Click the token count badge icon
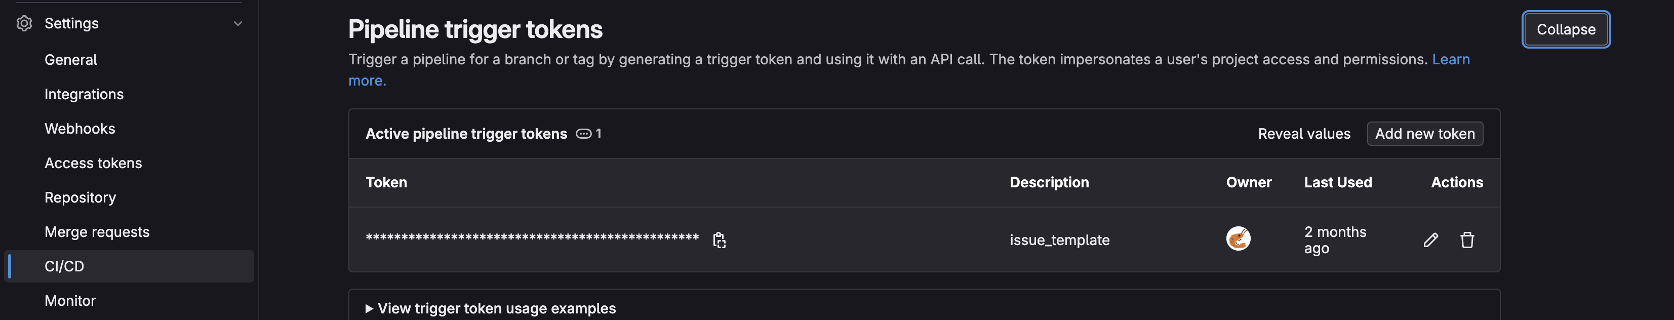The width and height of the screenshot is (1674, 320). [x=583, y=134]
